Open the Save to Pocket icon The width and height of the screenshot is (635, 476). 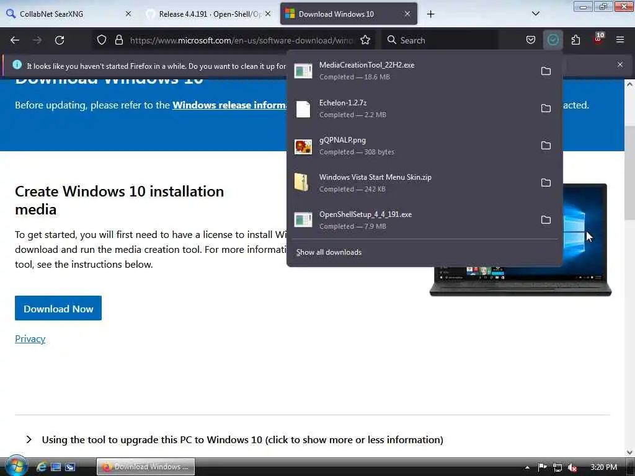531,40
